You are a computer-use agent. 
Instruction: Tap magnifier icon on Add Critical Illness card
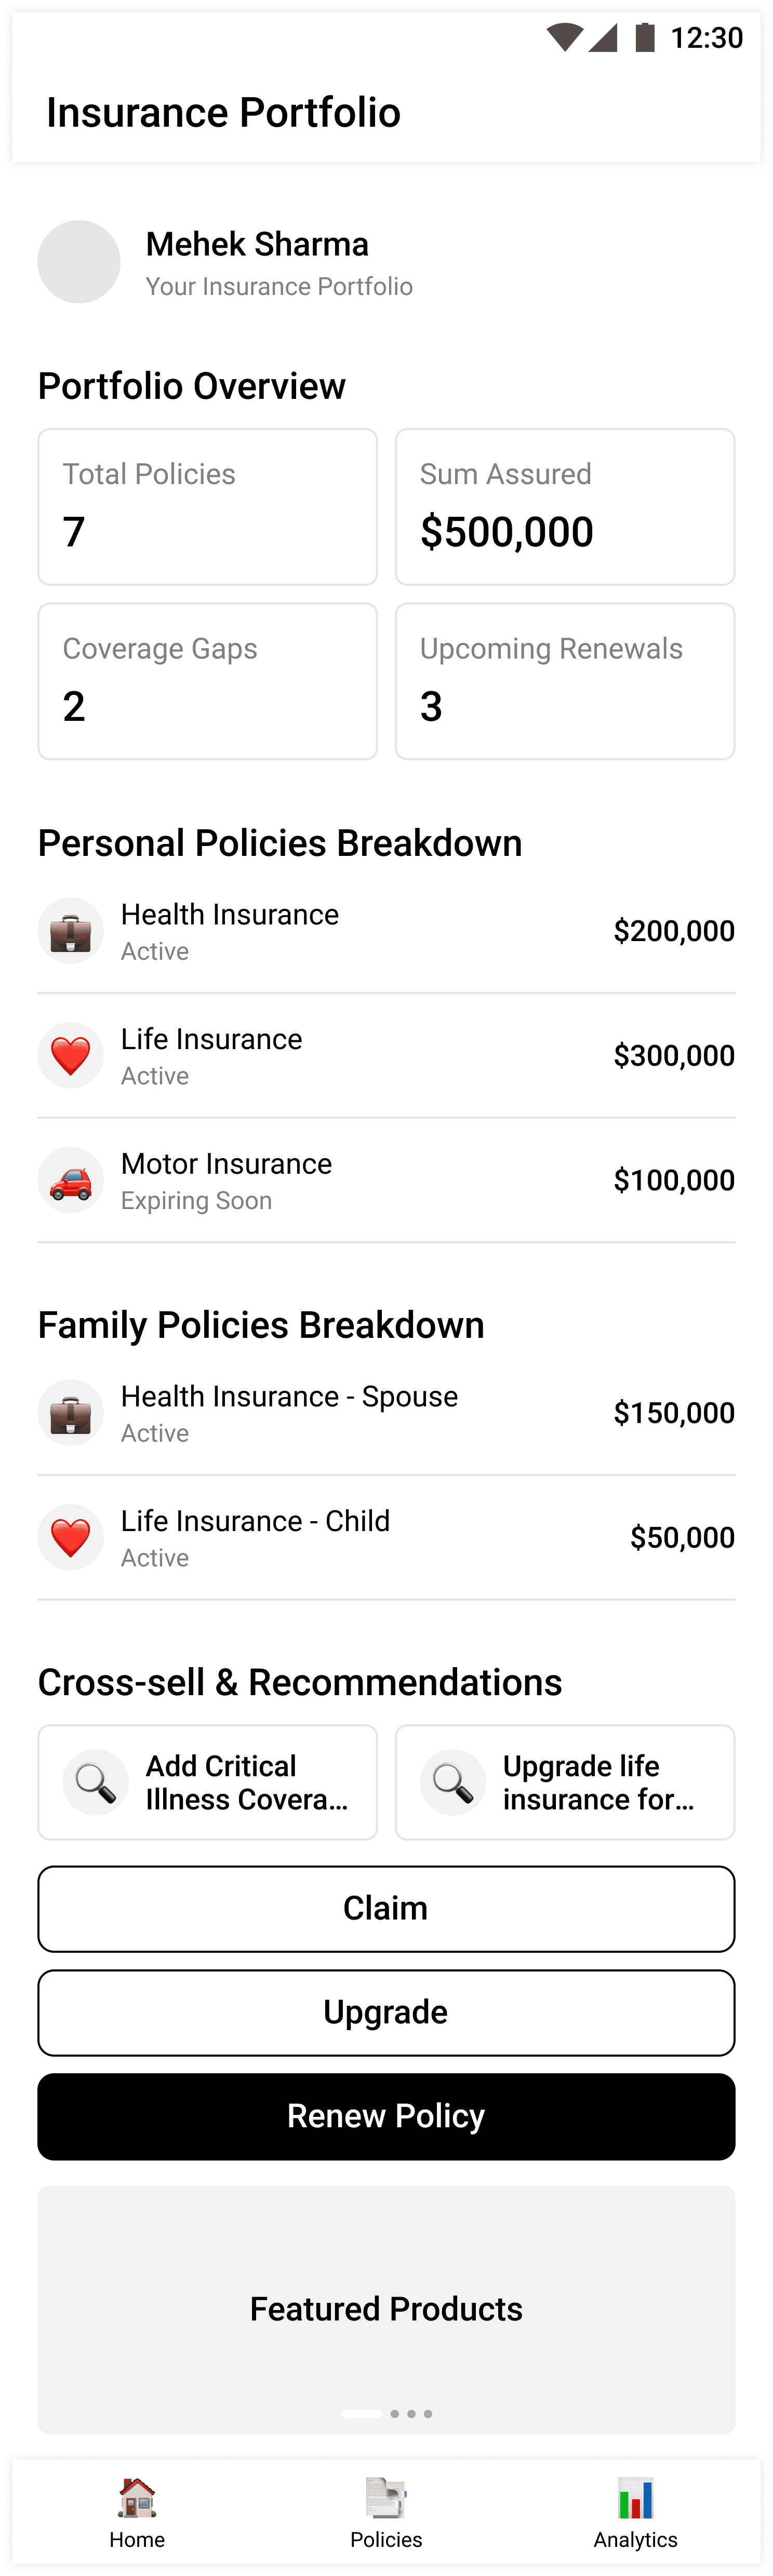(x=96, y=1782)
